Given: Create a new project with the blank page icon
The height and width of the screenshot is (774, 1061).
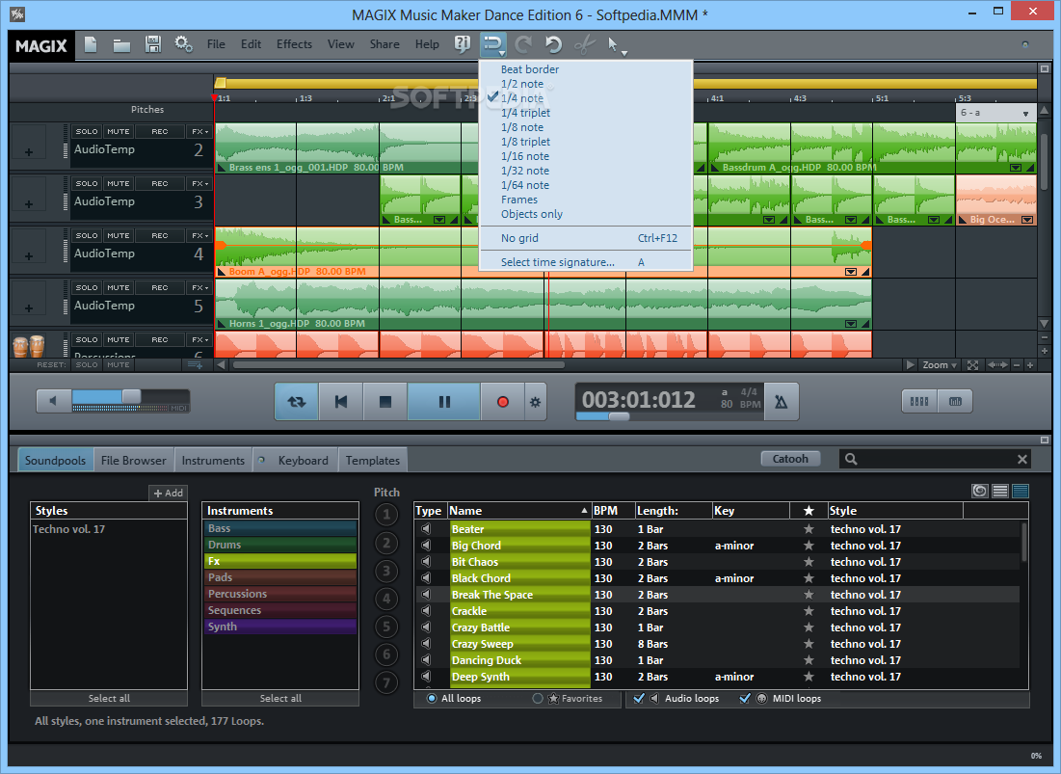Looking at the screenshot, I should [91, 44].
